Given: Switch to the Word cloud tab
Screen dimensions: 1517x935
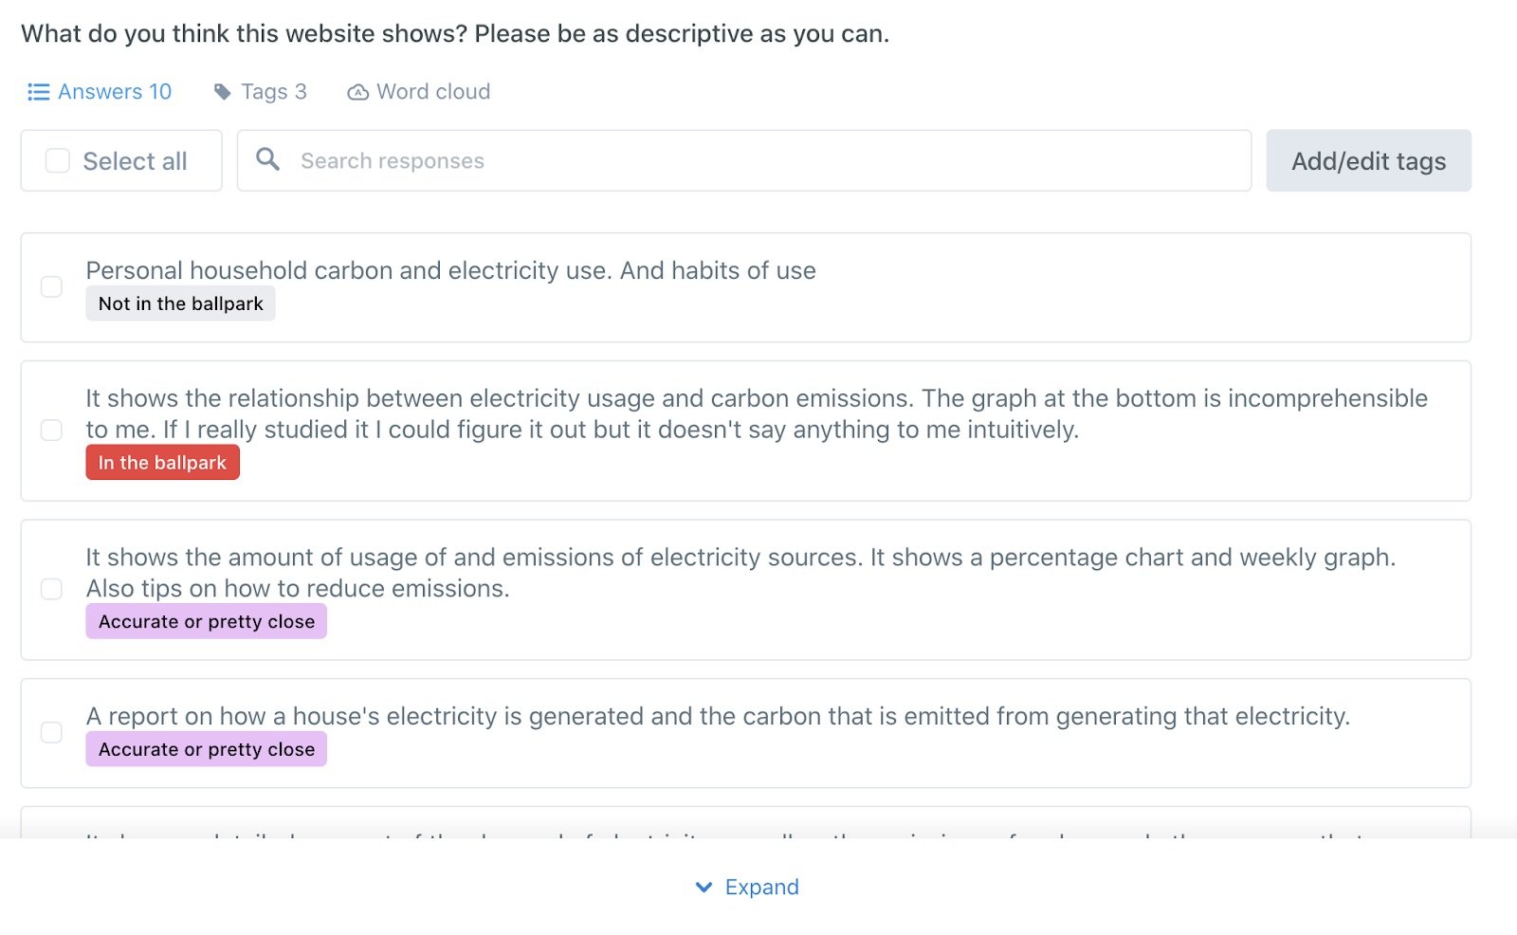Looking at the screenshot, I should [419, 92].
